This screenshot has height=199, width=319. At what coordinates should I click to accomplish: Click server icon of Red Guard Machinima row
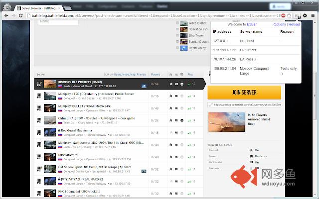pos(39,132)
